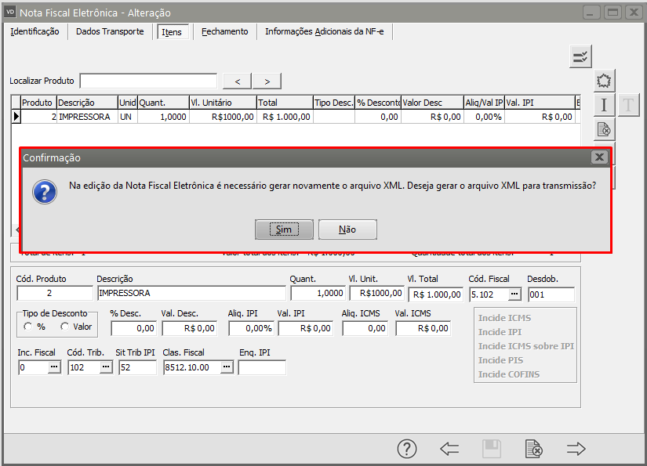
Task: Open the Inc. Fiscal lookup button
Action: point(54,367)
